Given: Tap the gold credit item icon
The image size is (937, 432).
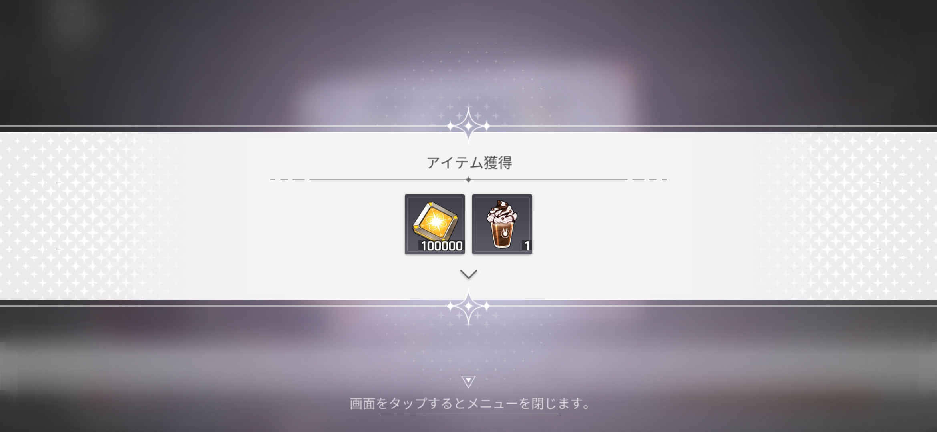Looking at the screenshot, I should click(x=435, y=224).
